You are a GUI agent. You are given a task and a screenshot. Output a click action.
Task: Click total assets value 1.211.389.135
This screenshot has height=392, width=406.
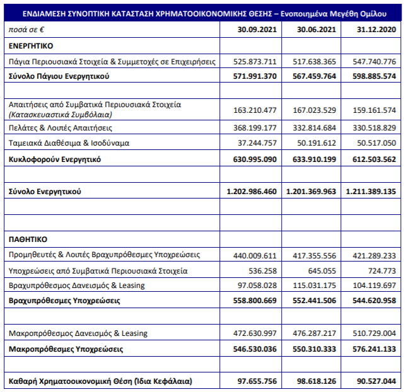pos(369,192)
